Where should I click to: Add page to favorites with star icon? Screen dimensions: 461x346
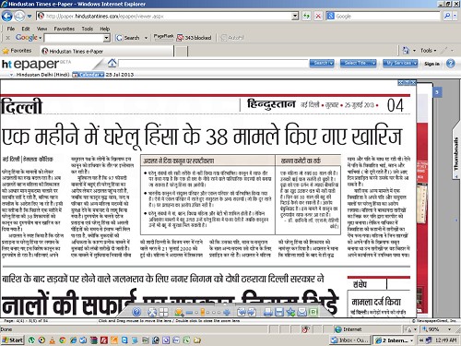290,313
